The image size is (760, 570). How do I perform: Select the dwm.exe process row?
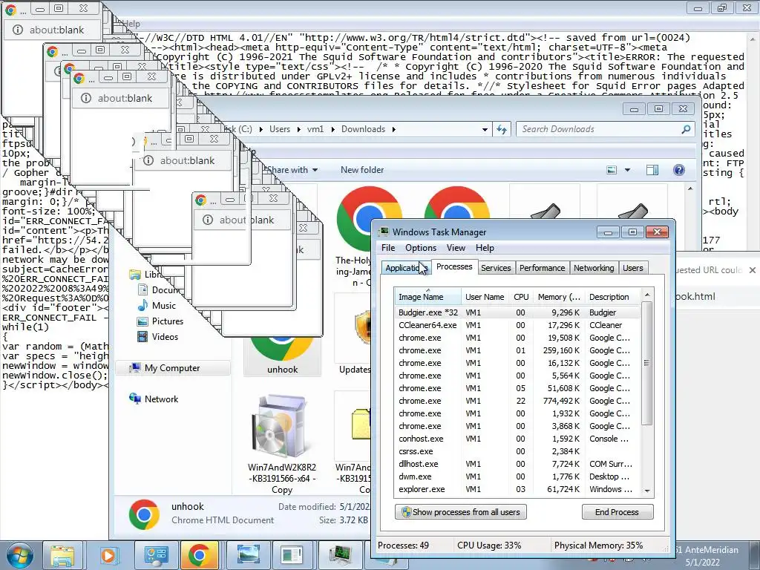[x=517, y=476]
